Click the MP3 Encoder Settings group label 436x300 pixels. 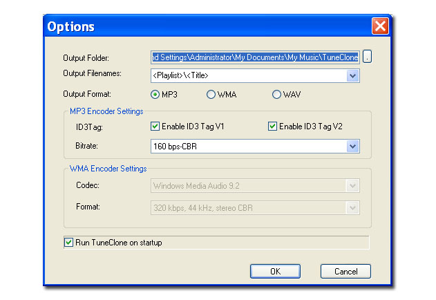[106, 111]
